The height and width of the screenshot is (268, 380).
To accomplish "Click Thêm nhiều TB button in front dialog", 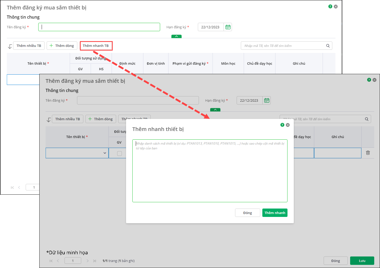I will pos(68,119).
